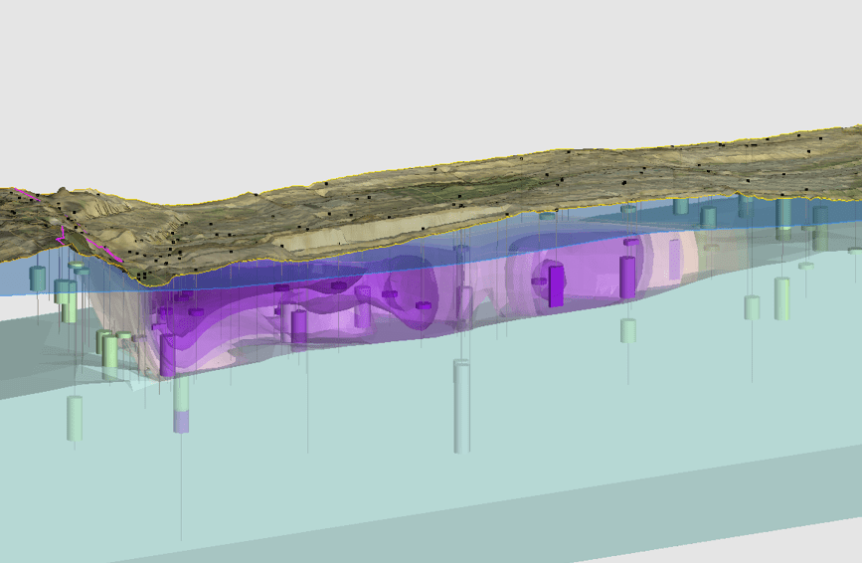Click the small pale cylinder below right plume
The height and width of the screenshot is (563, 862).
click(628, 330)
